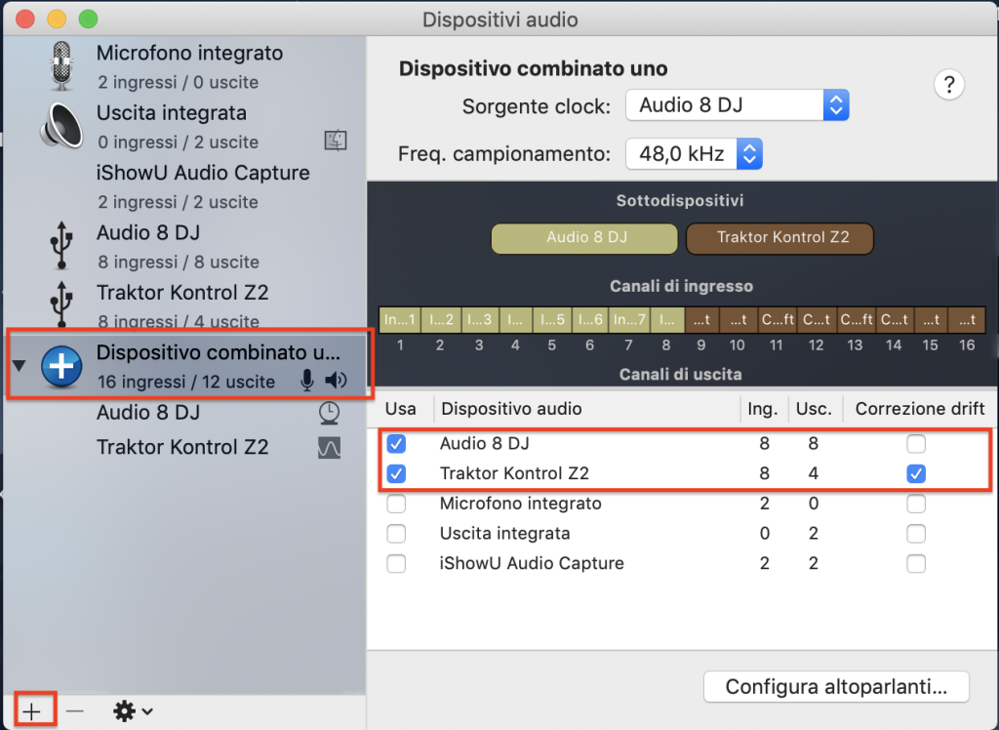
Task: Click 16 ingressi / 12 uscite text
Action: click(x=186, y=382)
